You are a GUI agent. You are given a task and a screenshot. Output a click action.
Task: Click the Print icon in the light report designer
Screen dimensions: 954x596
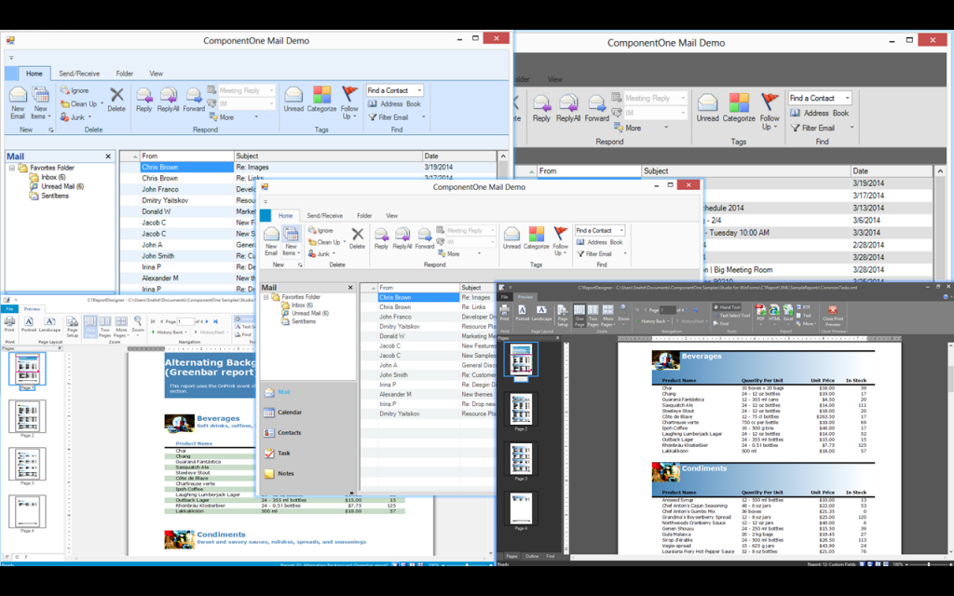[9, 324]
